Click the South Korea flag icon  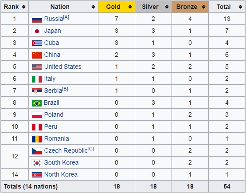point(37,163)
